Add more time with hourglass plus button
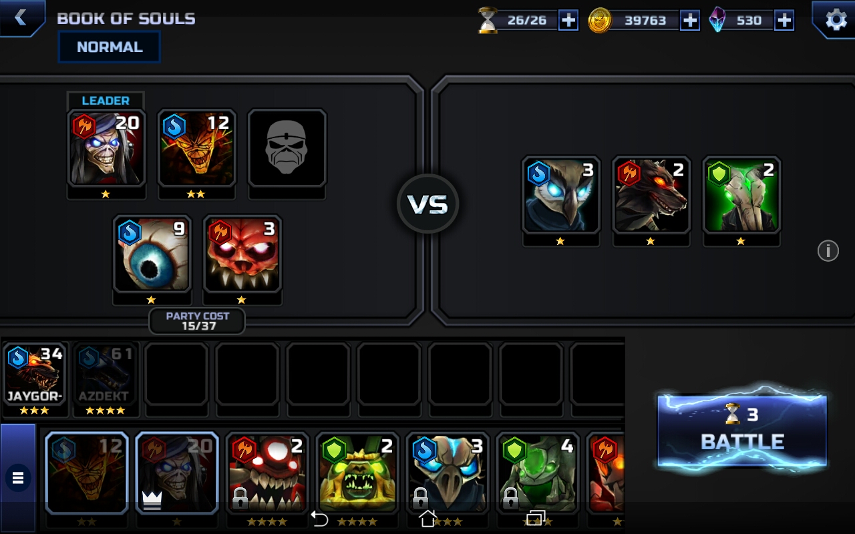Screen dimensions: 855x534 pos(568,20)
